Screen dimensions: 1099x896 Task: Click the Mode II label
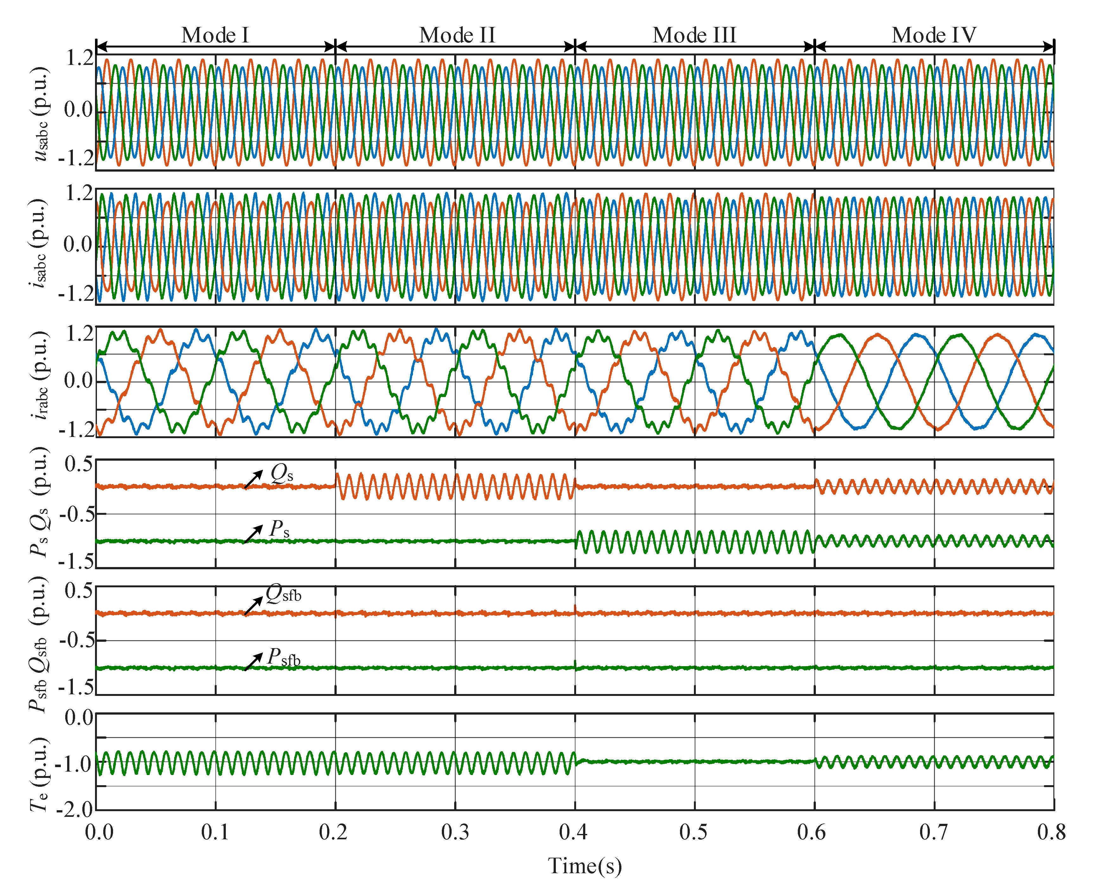(x=457, y=35)
